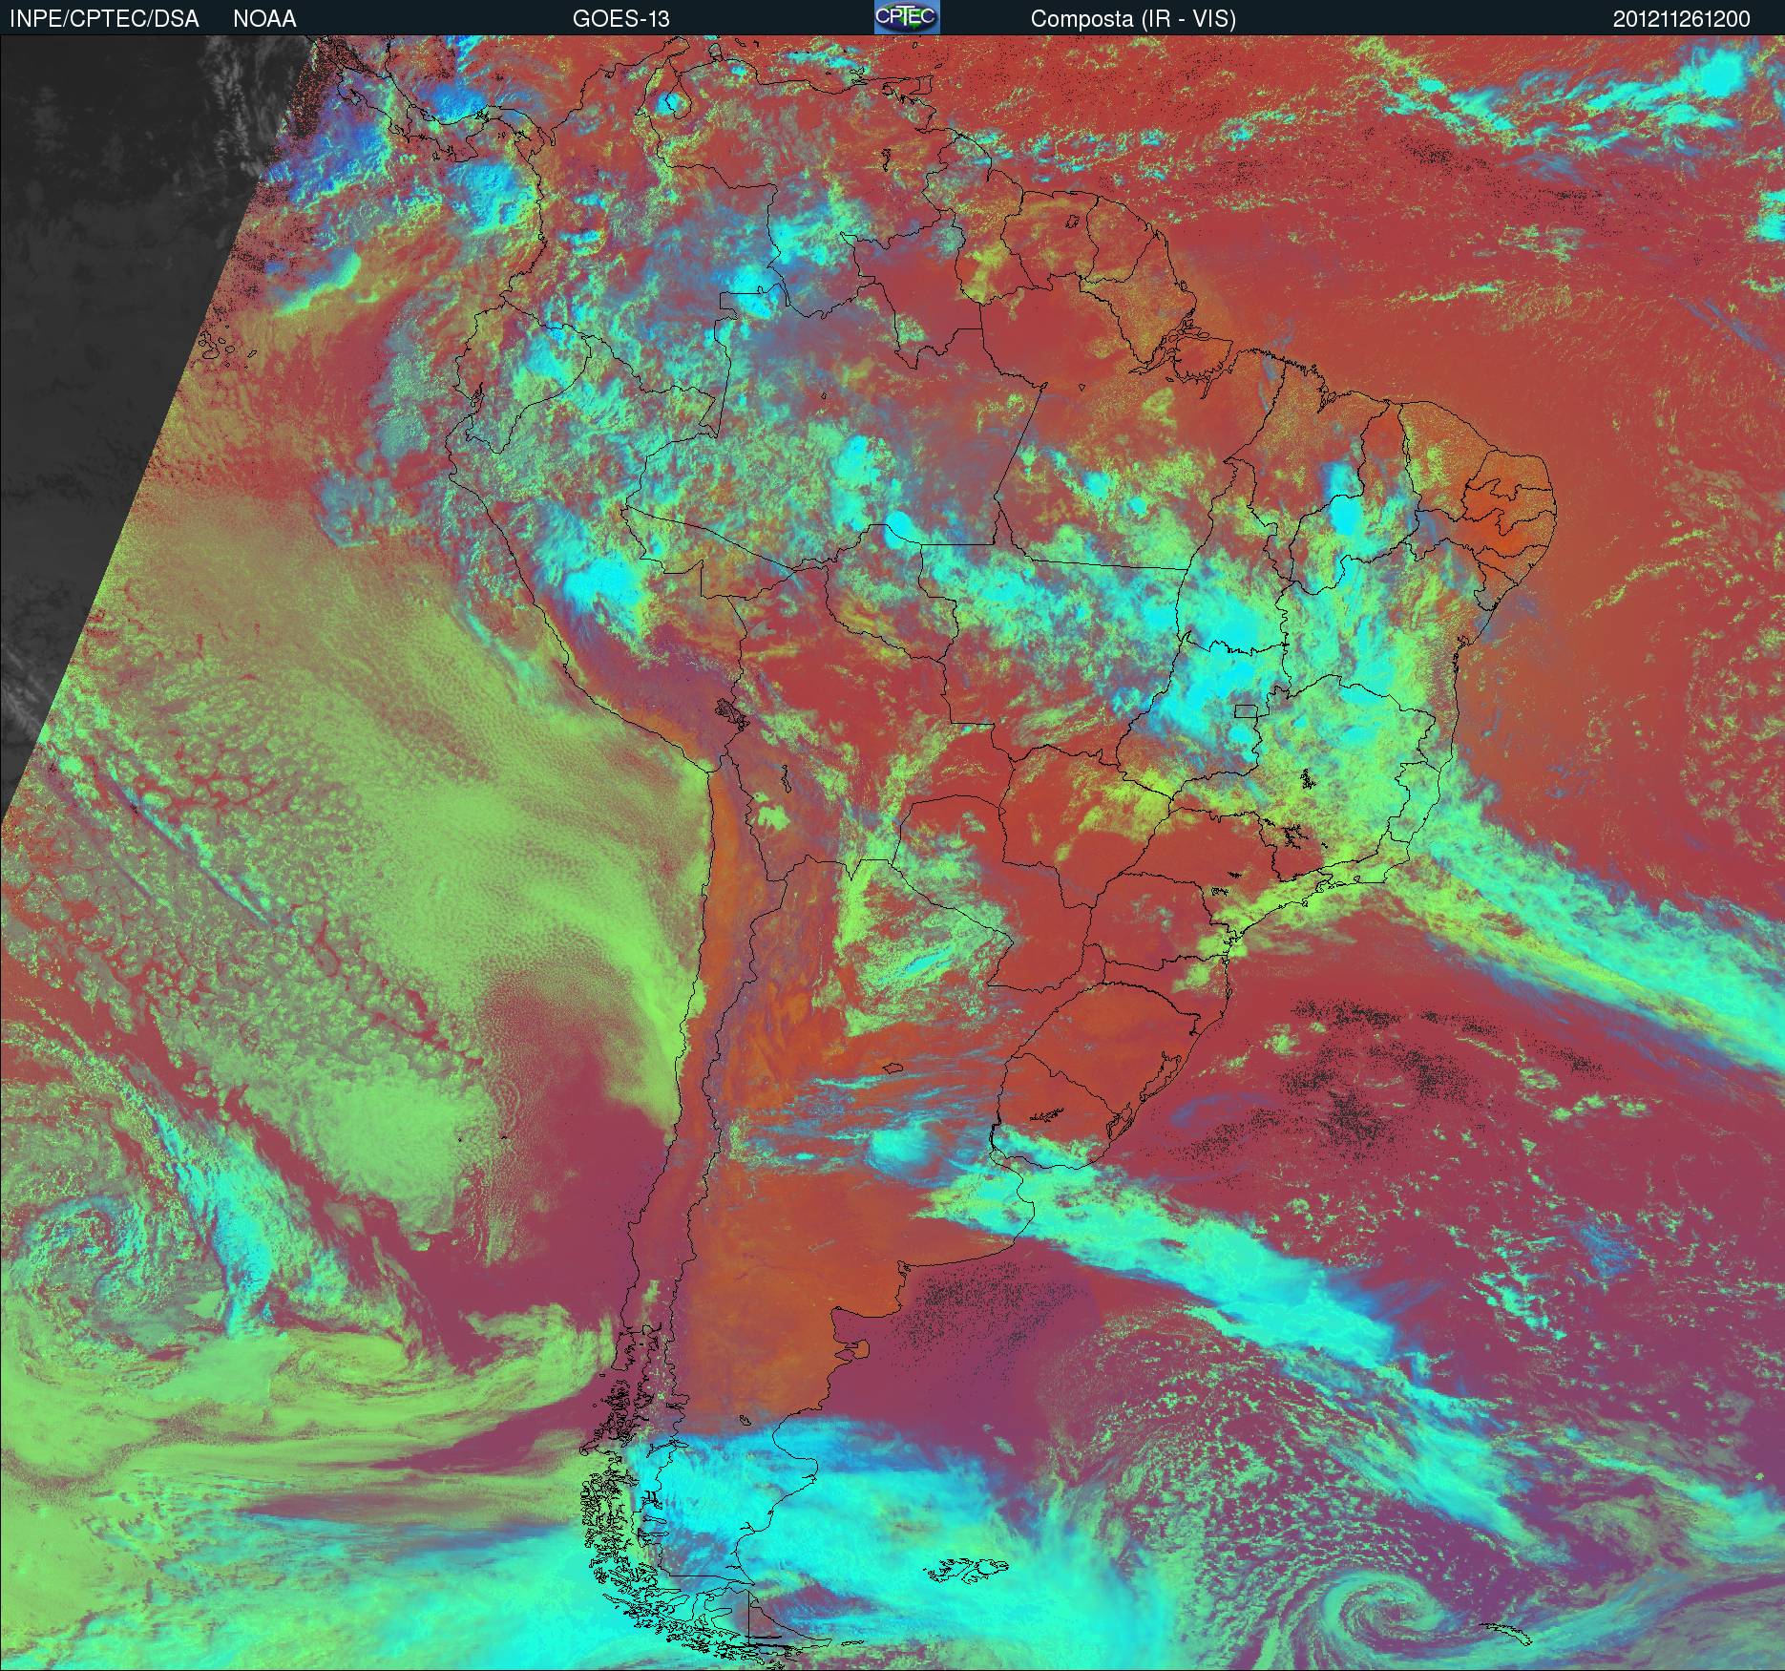Click the Falkland Islands outline
Image resolution: width=1785 pixels, height=1671 pixels.
[974, 1568]
